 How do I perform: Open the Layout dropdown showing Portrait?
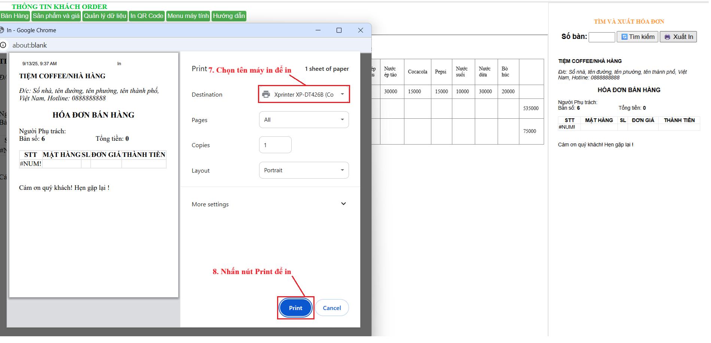304,170
